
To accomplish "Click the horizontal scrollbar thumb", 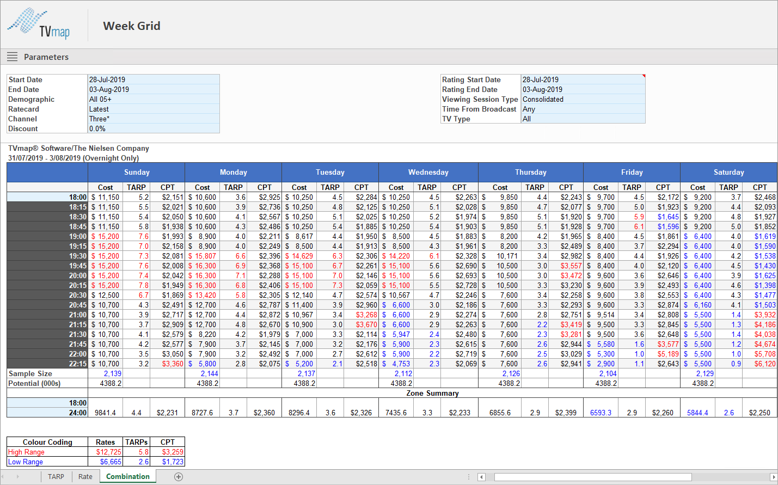I will (593, 477).
